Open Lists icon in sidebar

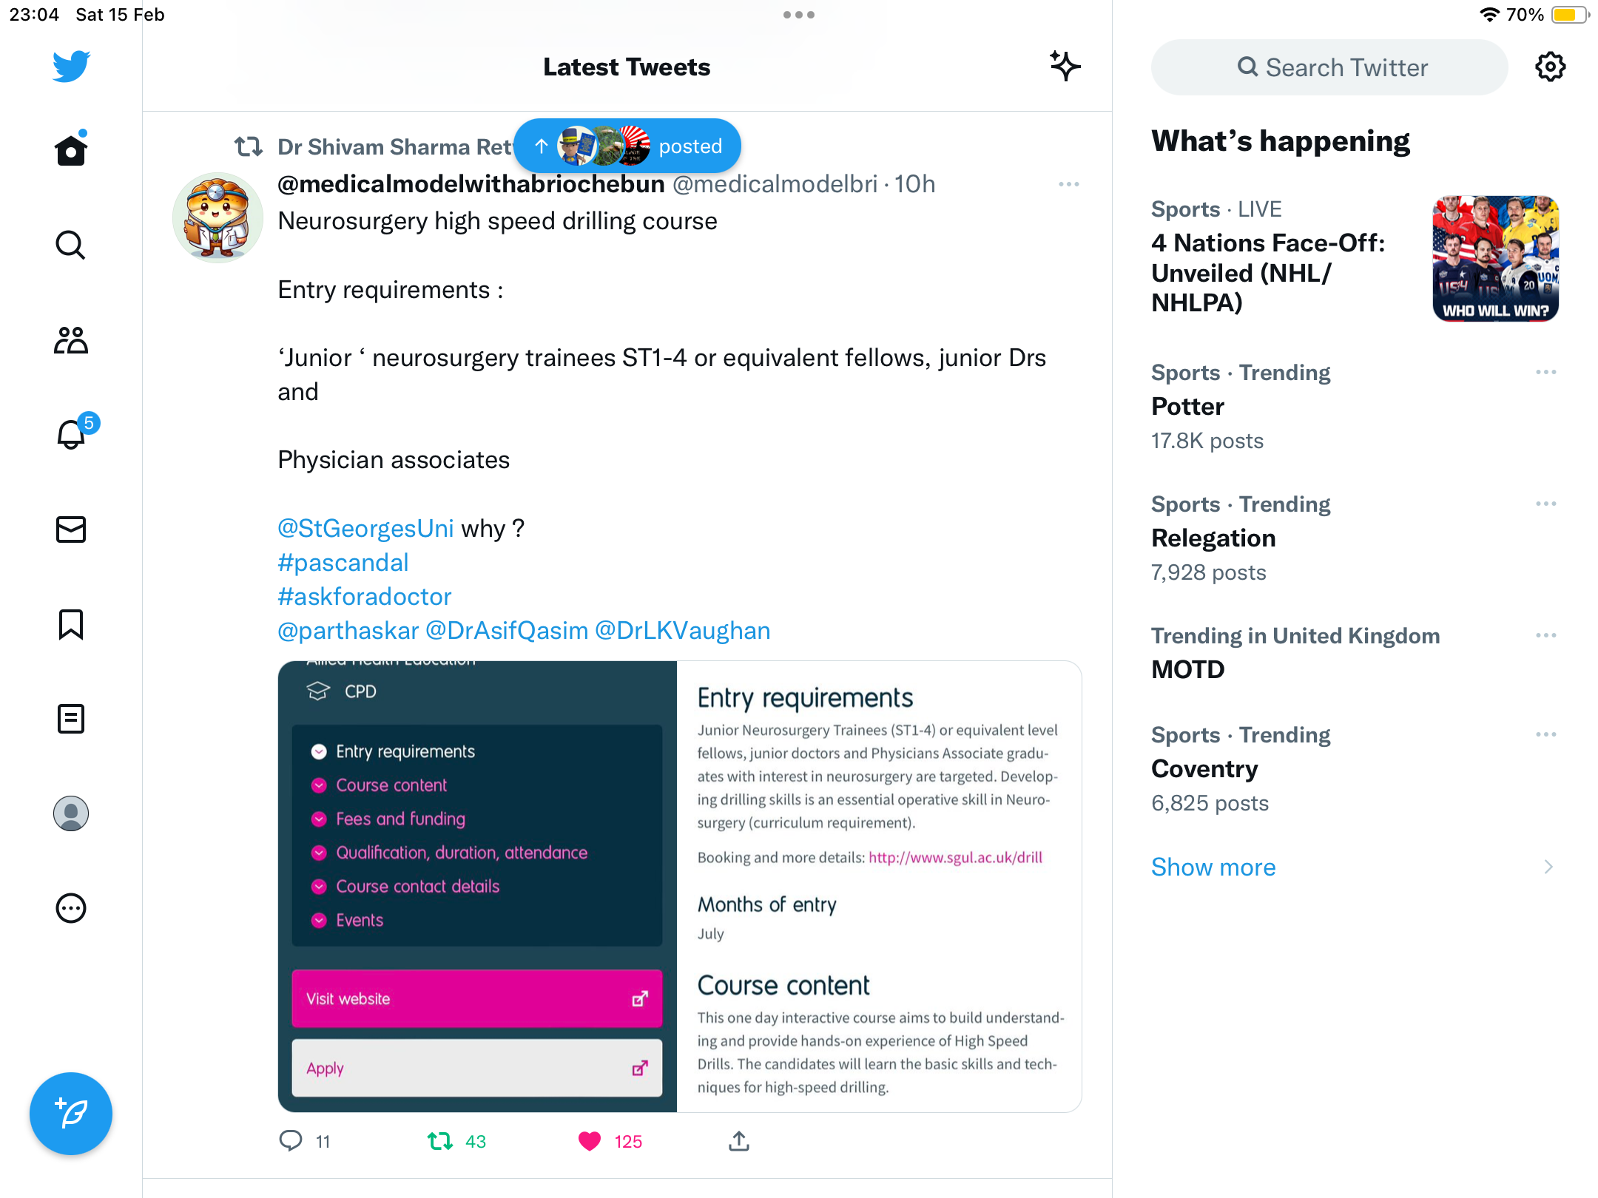[x=71, y=719]
